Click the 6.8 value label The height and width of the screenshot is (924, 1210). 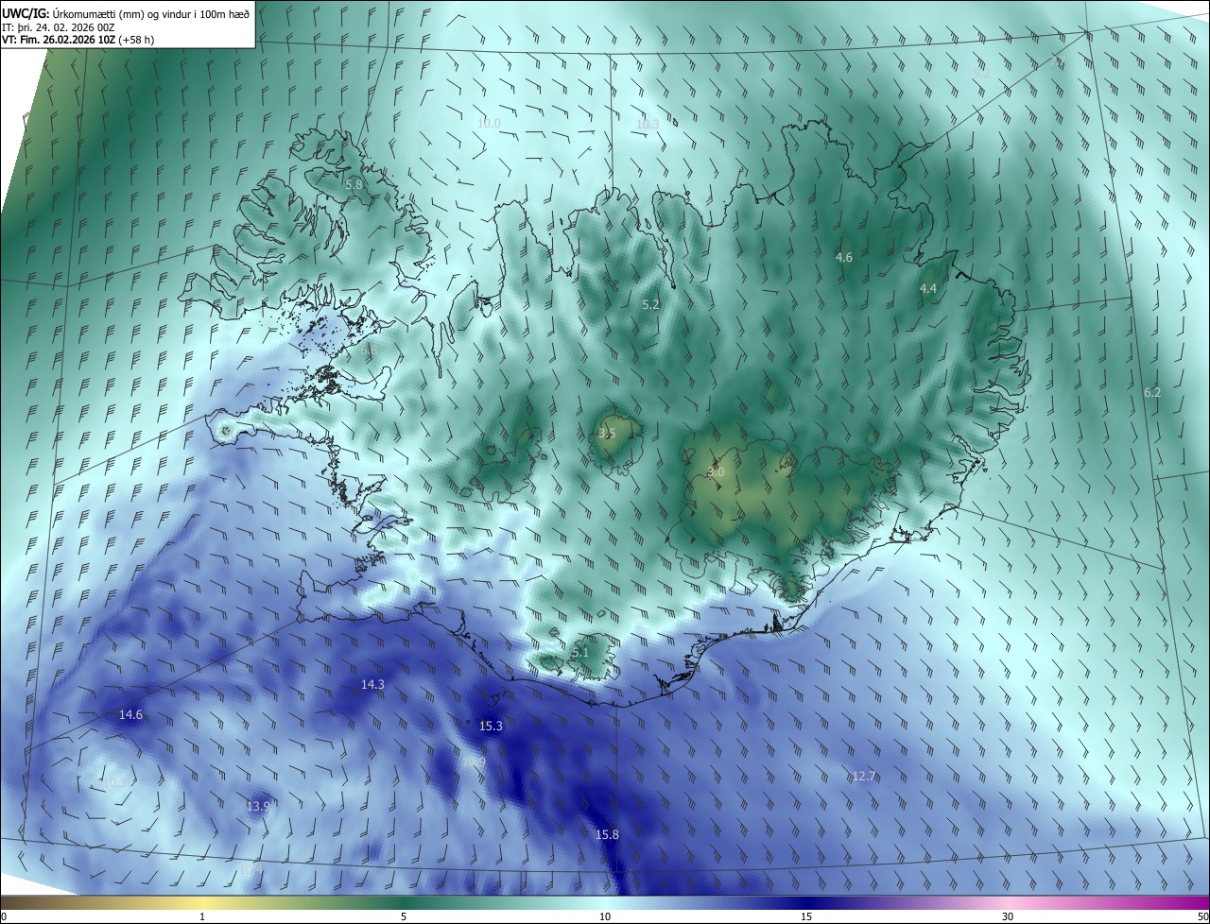pos(369,351)
